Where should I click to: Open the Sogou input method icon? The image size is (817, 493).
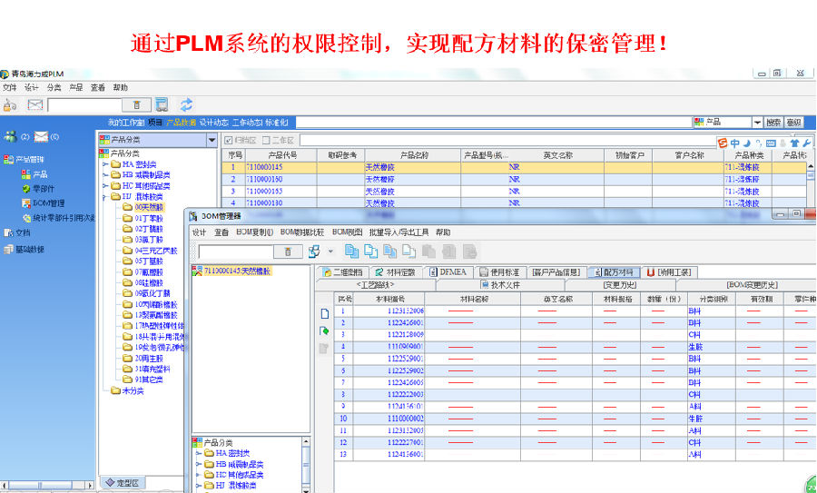(x=723, y=143)
